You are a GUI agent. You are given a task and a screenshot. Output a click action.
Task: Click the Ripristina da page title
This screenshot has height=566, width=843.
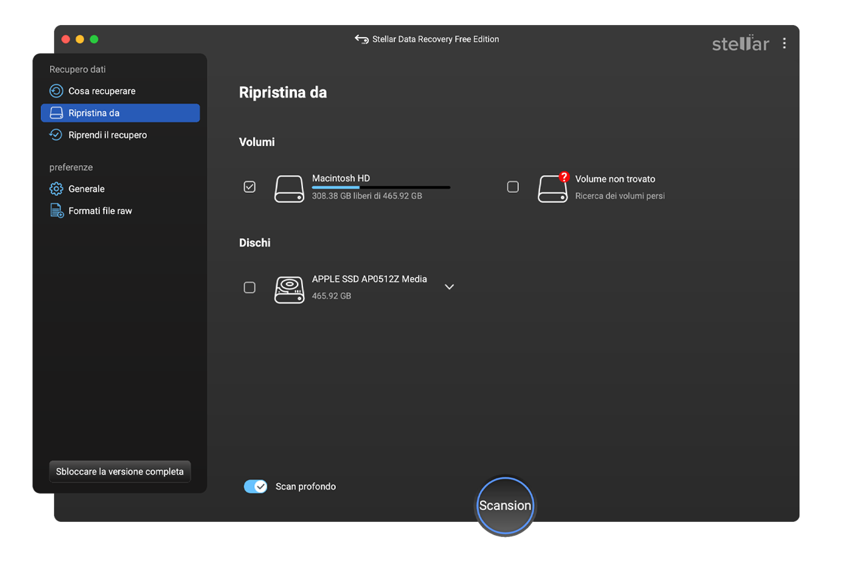coord(283,93)
